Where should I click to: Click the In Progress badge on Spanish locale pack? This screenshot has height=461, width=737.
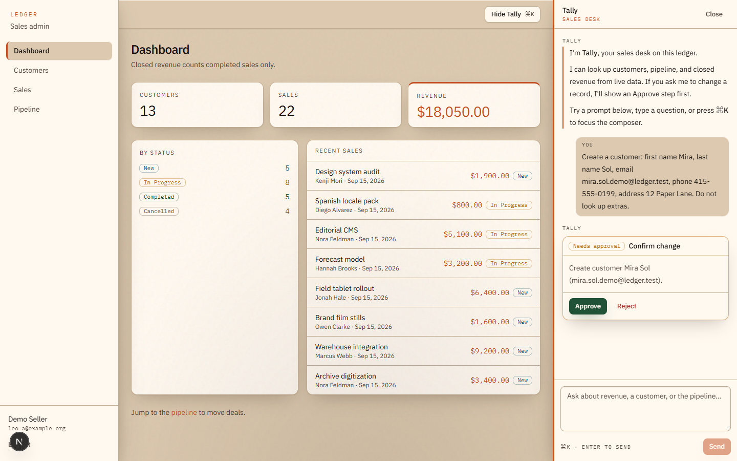(509, 205)
